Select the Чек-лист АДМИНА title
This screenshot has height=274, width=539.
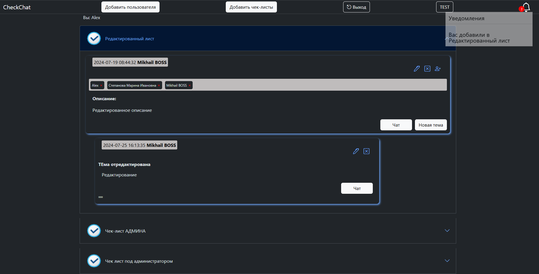click(125, 231)
